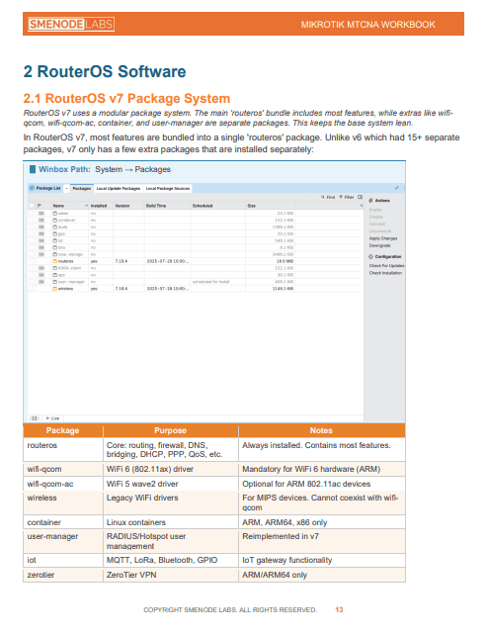488x637 pixels.
Task: Check the box for the routeros row
Action: (x=32, y=261)
